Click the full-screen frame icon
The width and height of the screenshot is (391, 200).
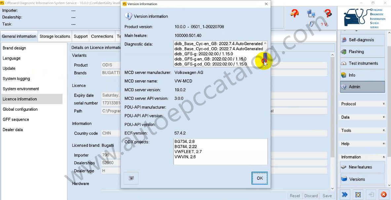click(358, 194)
